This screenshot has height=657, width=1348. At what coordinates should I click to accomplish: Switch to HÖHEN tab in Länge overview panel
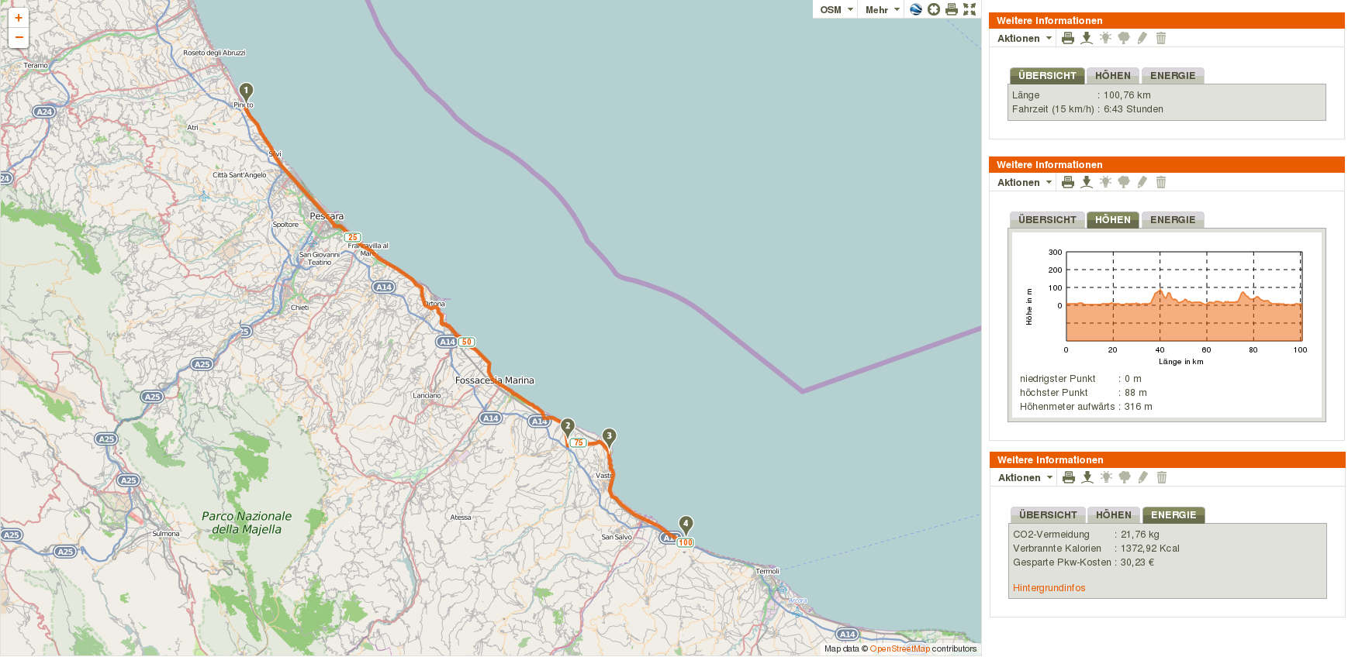(1113, 76)
